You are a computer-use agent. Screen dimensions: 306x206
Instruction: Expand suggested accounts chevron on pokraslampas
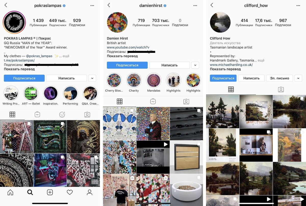(92, 78)
